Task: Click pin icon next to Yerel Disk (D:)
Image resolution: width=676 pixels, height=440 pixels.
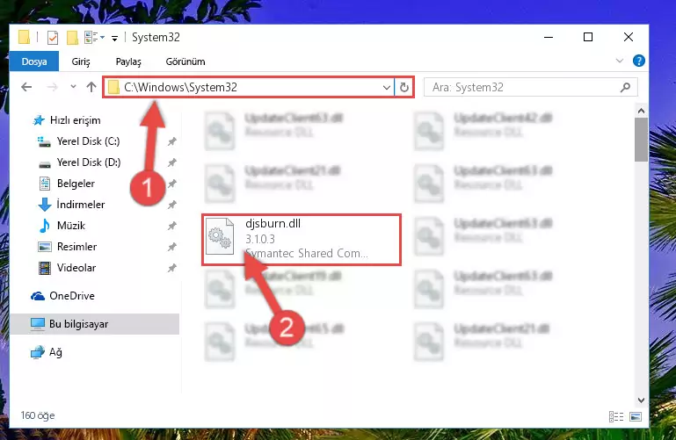Action: (172, 162)
